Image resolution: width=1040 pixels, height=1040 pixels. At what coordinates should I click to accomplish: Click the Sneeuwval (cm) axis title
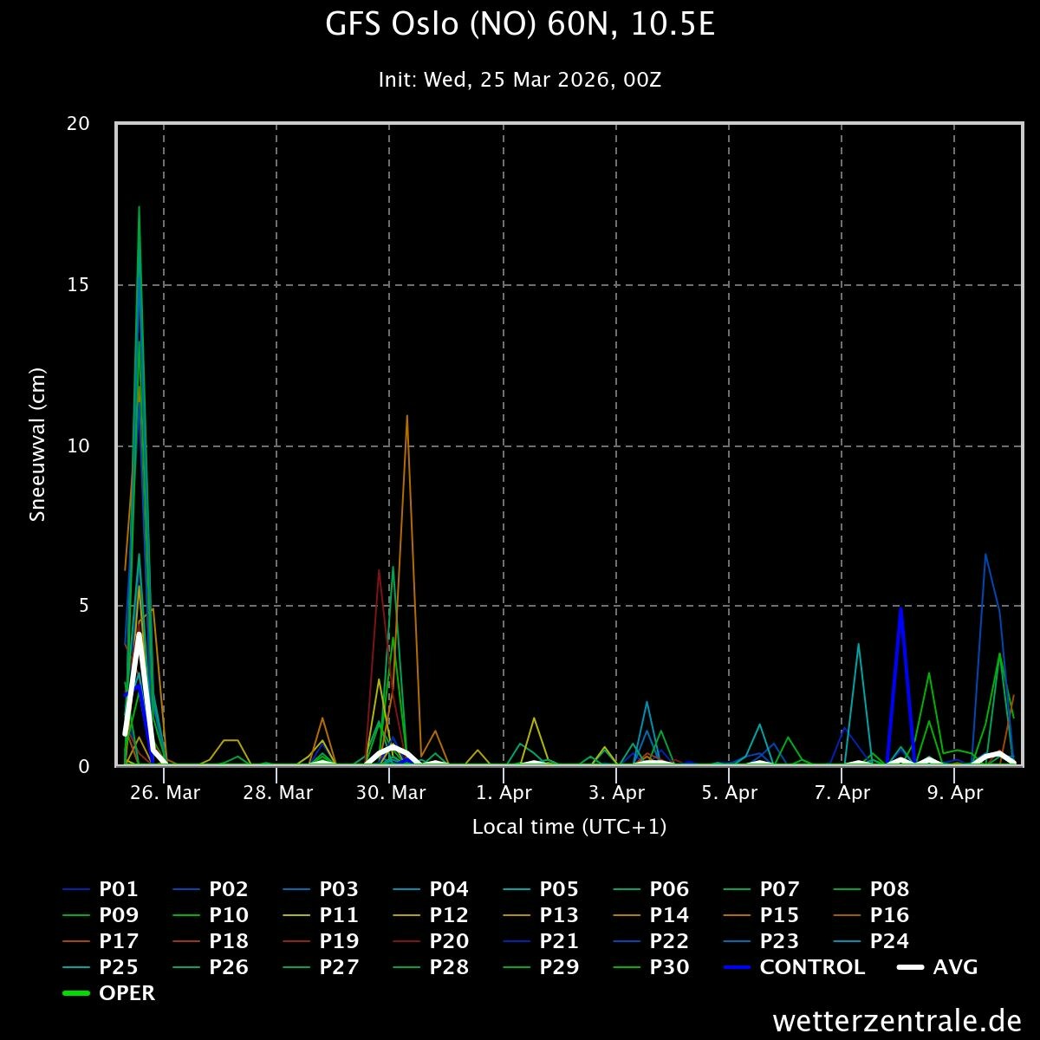[37, 445]
